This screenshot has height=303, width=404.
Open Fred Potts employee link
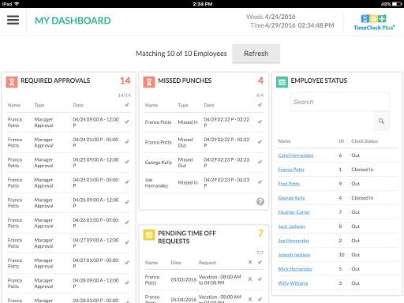click(x=289, y=184)
